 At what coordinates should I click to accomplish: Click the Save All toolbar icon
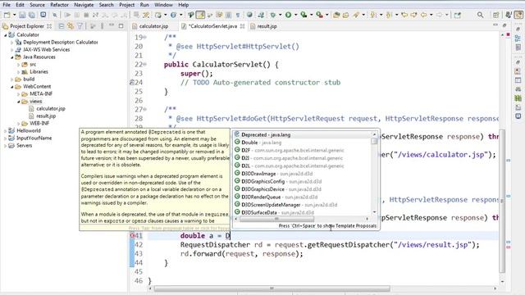click(32, 15)
